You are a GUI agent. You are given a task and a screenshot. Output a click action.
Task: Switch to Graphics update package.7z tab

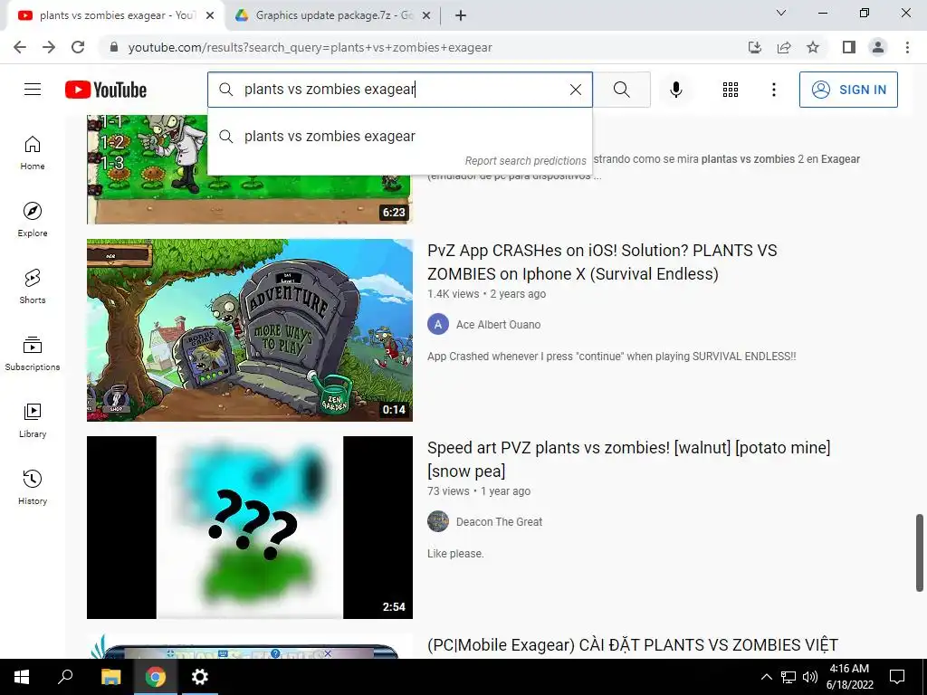click(332, 15)
